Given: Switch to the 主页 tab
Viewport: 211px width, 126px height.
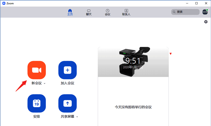Looking at the screenshot, I should click(70, 12).
